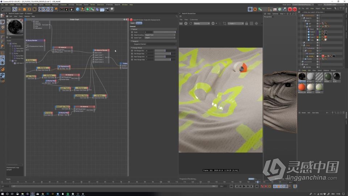348x196 pixels.
Task: Click red Redshift hexagon icon on far right
Action: [x=295, y=9]
